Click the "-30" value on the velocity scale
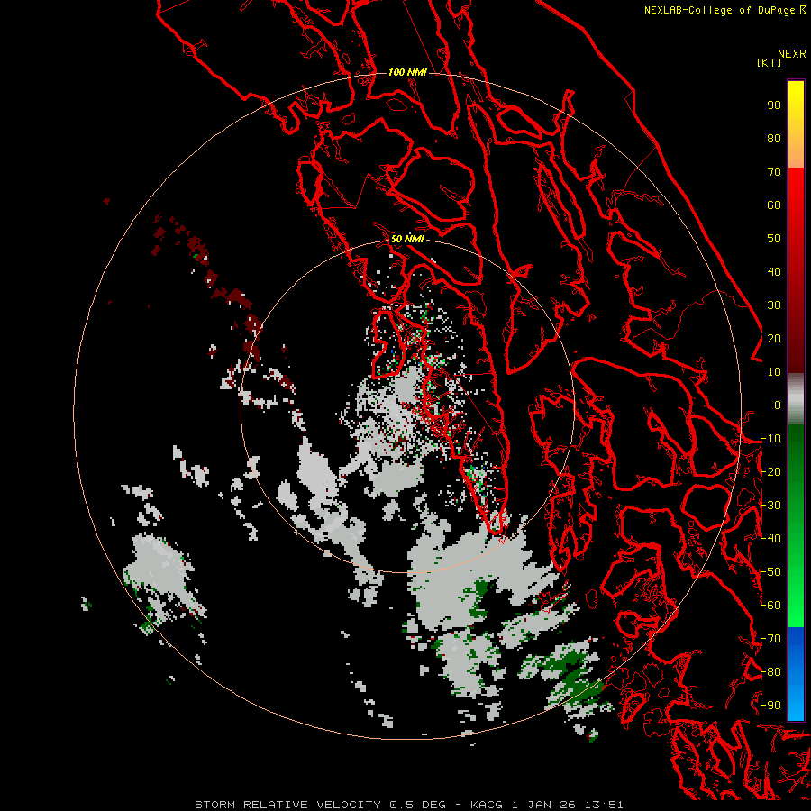The width and height of the screenshot is (811, 811). pos(770,506)
